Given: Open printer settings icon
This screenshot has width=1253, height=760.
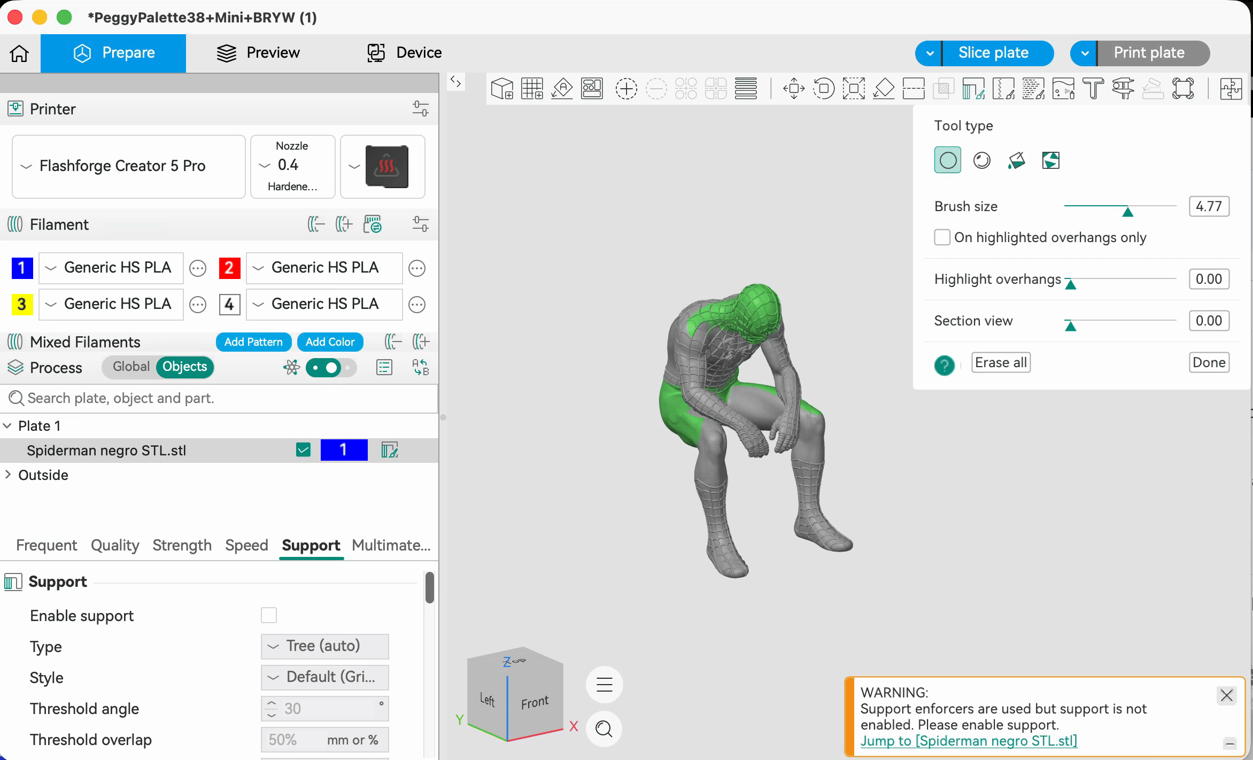Looking at the screenshot, I should [421, 109].
